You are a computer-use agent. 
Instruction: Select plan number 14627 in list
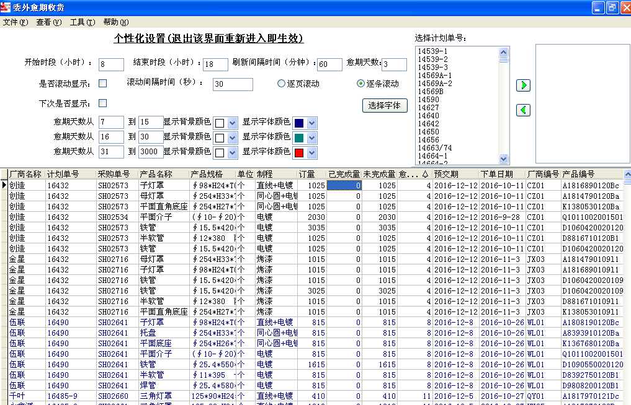[428, 107]
